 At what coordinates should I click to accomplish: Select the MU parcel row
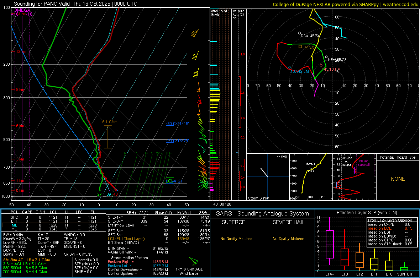click(54, 229)
